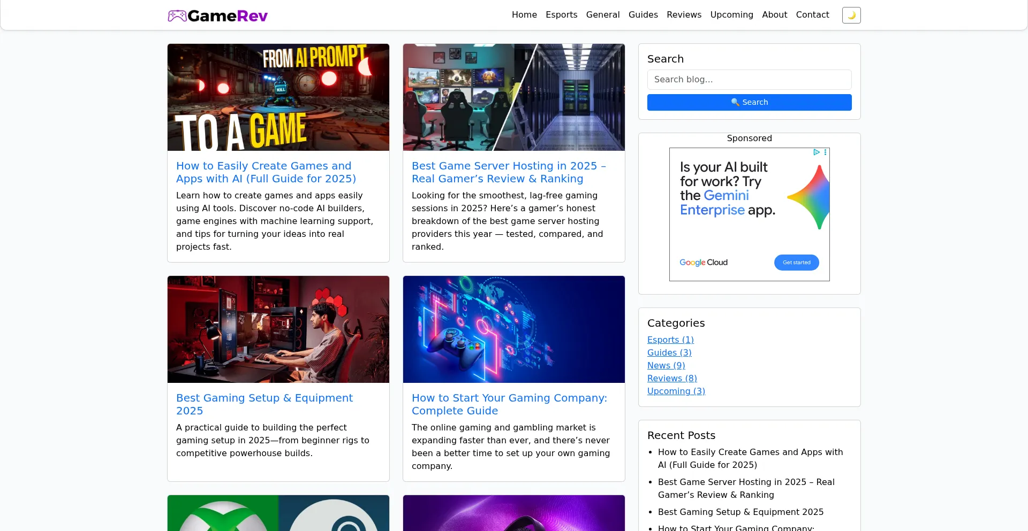Click the blue Search button
1028x531 pixels.
749,102
